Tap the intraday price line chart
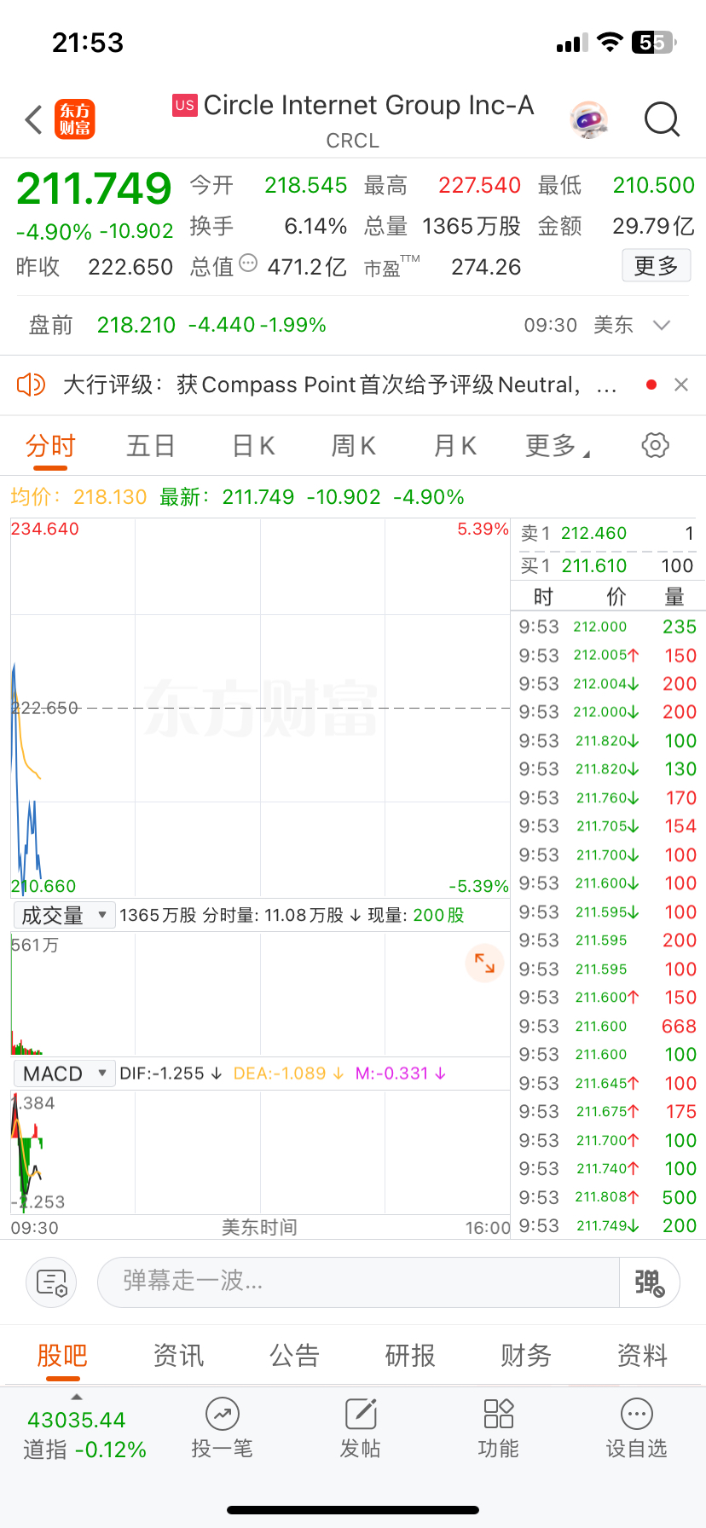 click(x=260, y=708)
